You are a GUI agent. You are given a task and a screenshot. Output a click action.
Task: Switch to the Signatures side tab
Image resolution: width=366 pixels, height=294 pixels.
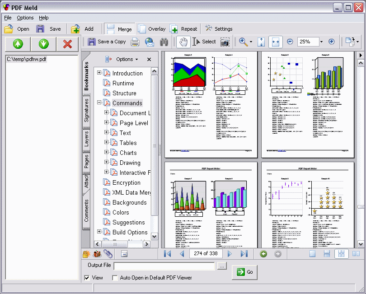coord(86,110)
